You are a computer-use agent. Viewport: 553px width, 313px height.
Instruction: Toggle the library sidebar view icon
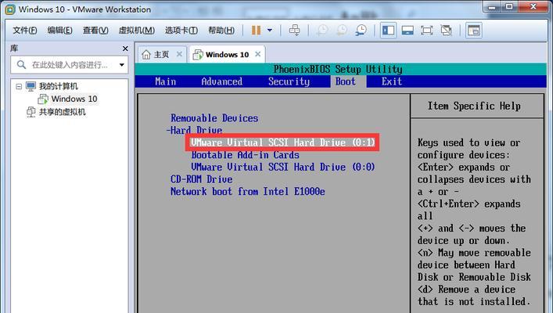388,31
